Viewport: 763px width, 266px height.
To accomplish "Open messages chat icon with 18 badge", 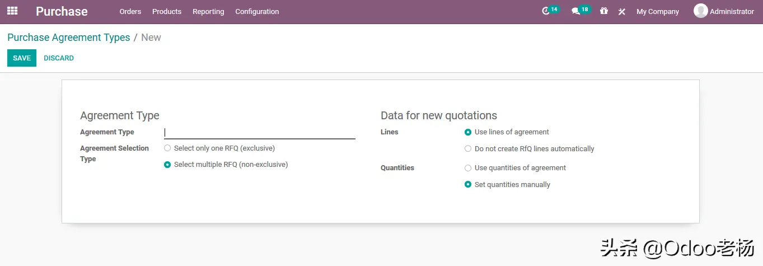I will pos(575,11).
